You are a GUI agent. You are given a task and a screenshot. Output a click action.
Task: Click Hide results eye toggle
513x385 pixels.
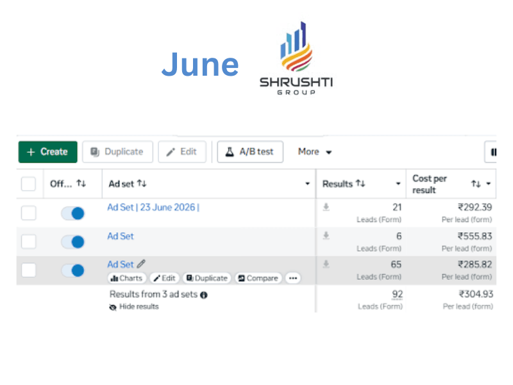(134, 307)
